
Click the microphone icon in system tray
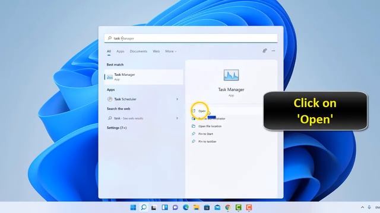tap(369, 207)
